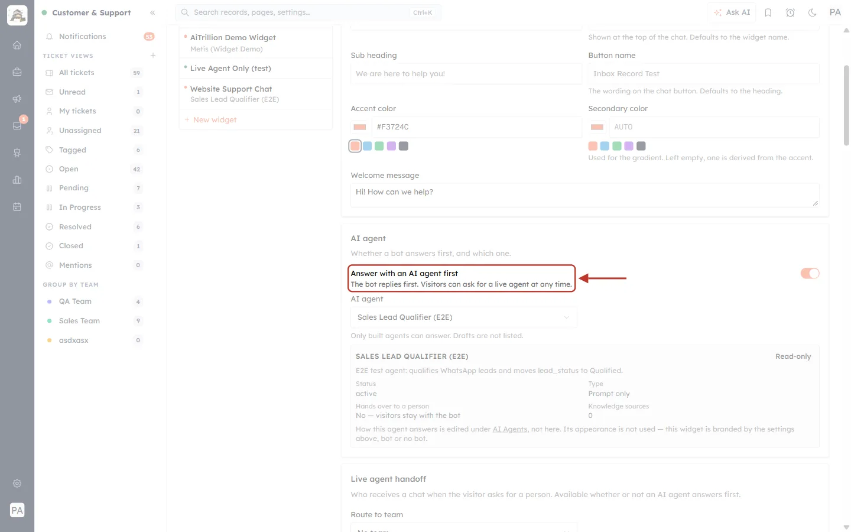Screen dimensions: 851x532
Task: Click the Accent color hex input
Action: [477, 127]
